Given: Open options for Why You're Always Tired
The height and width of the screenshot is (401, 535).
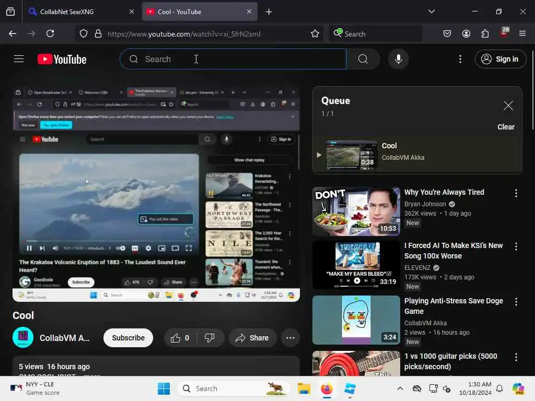Looking at the screenshot, I should [516, 193].
